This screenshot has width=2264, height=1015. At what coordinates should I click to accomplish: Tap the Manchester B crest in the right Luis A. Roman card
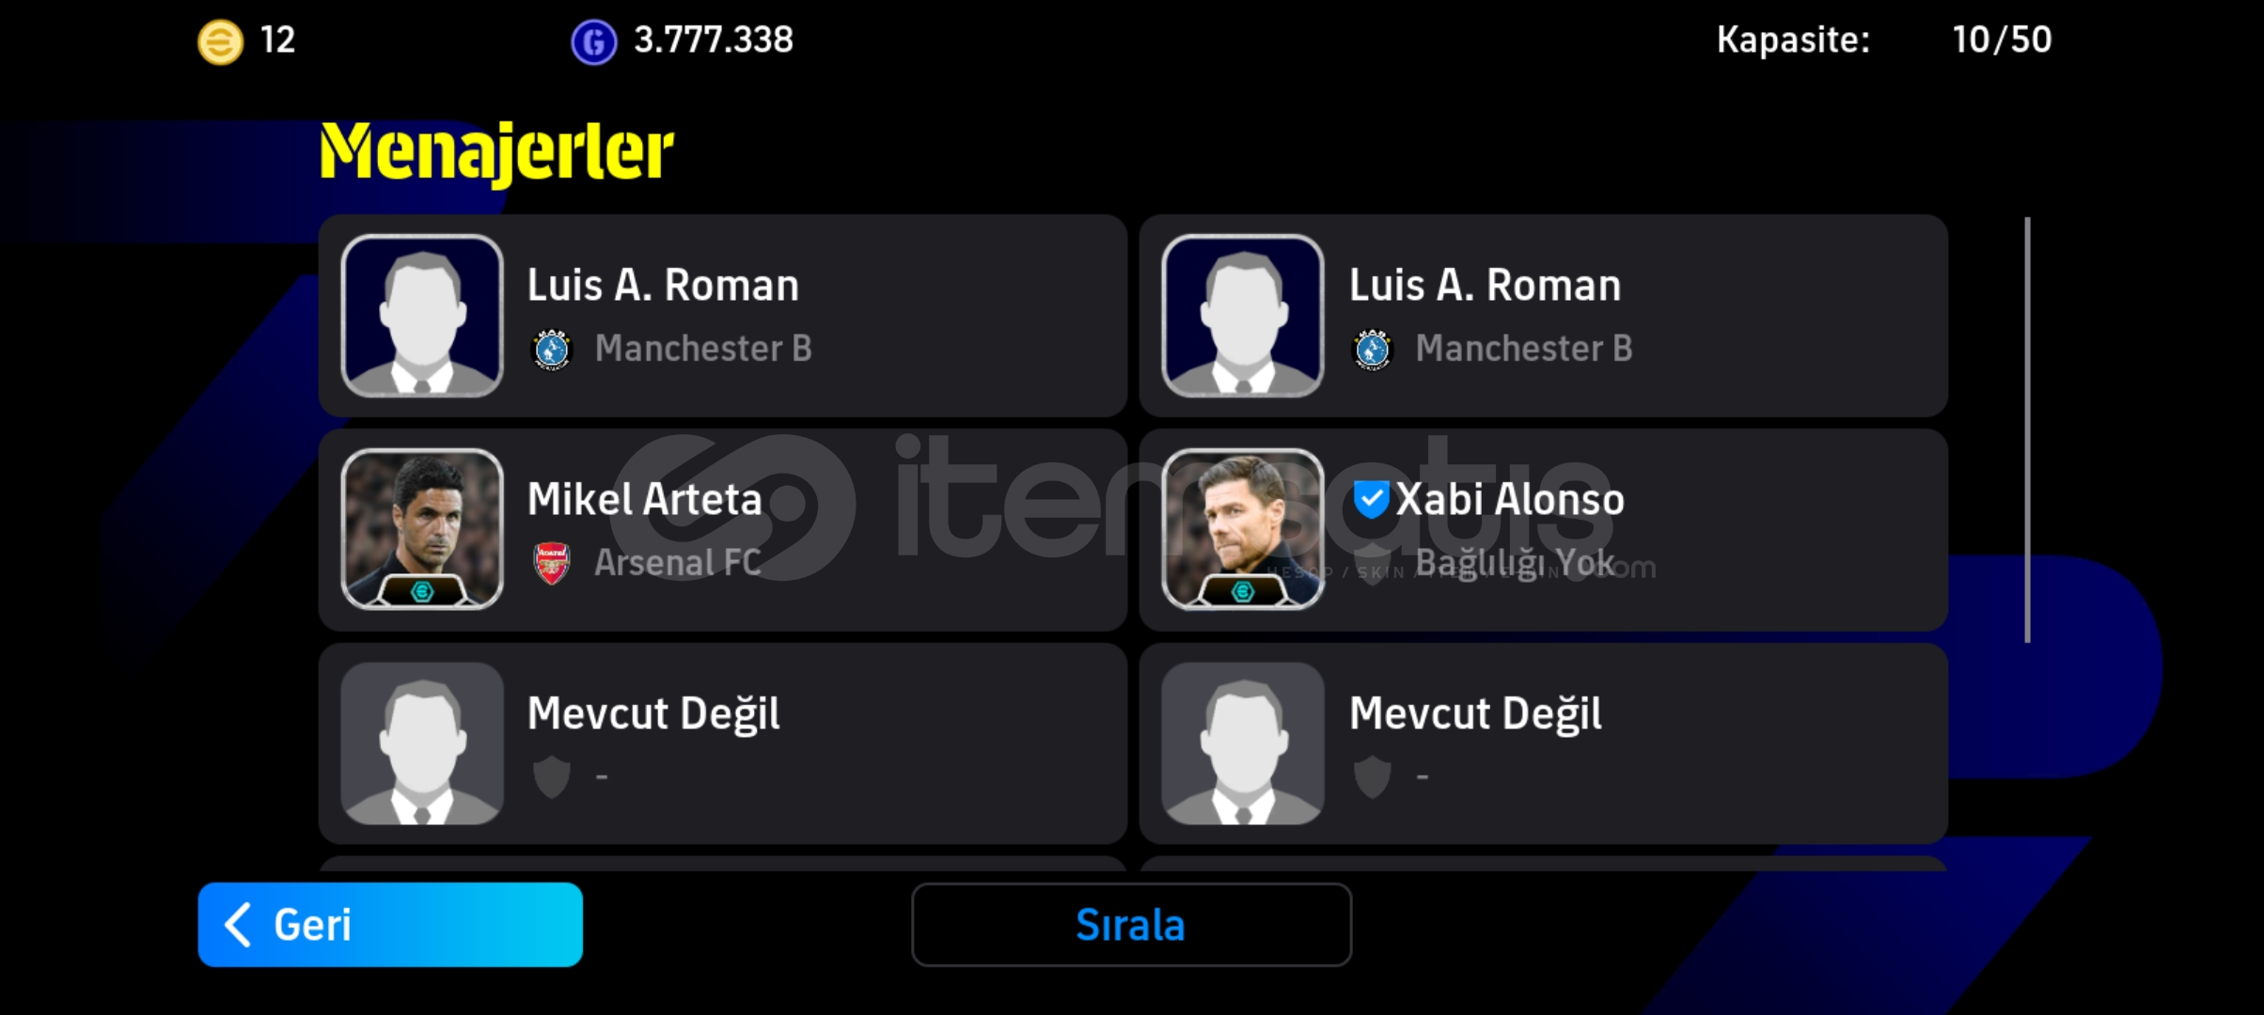tap(1373, 350)
